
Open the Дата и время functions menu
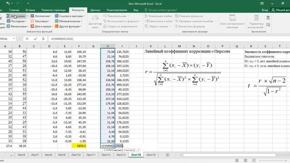(42, 26)
